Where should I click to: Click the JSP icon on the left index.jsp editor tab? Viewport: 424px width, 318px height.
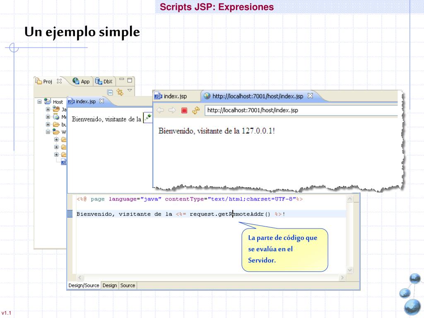pos(71,101)
